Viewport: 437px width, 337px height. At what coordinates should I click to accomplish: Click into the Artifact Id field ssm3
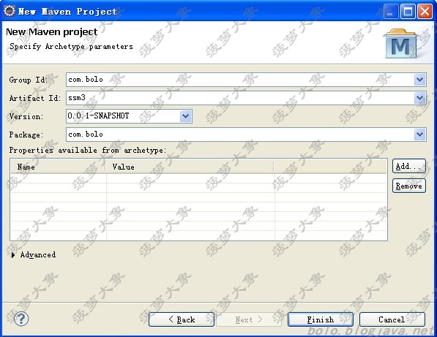click(x=240, y=98)
